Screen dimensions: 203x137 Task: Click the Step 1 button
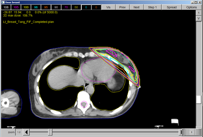pos(152,7)
